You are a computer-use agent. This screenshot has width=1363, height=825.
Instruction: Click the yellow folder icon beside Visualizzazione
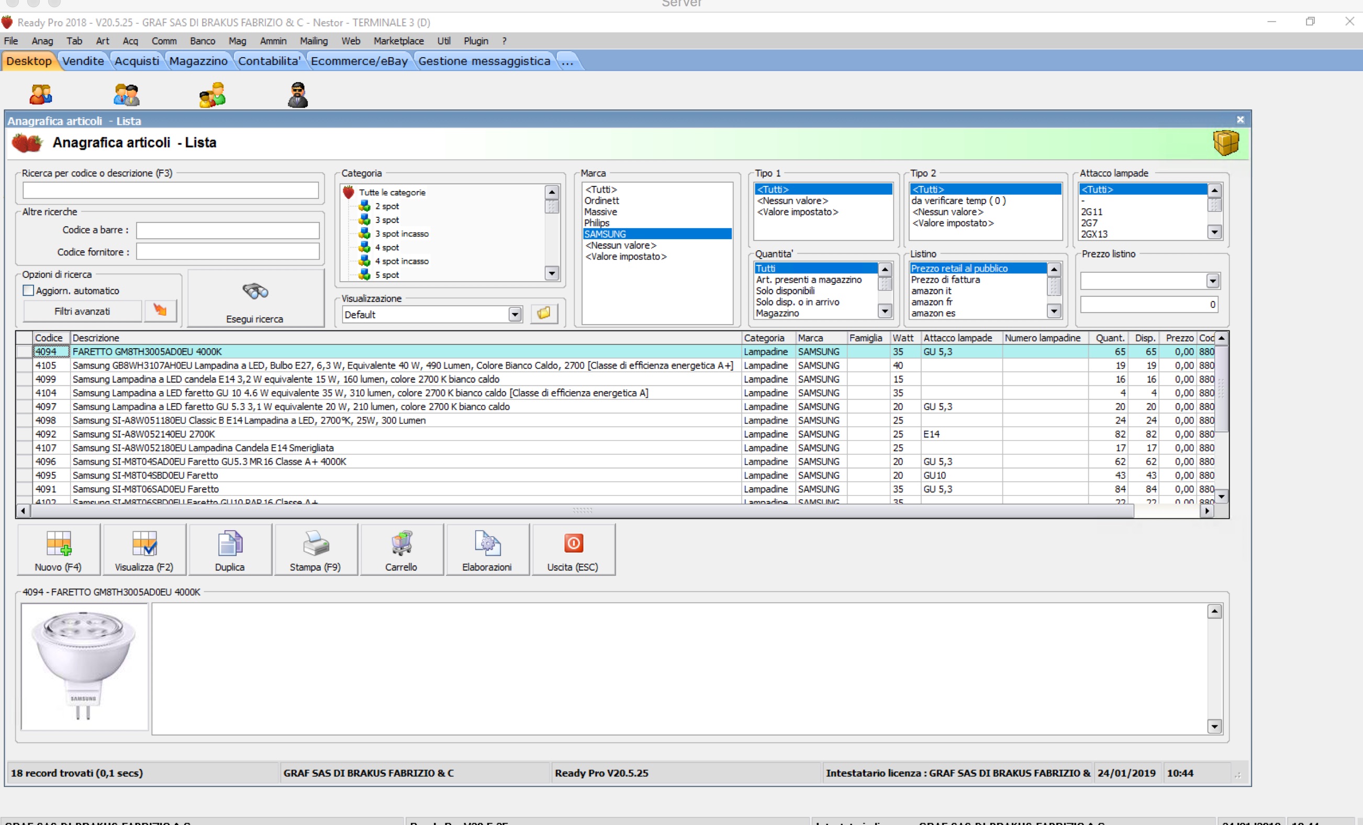[544, 314]
